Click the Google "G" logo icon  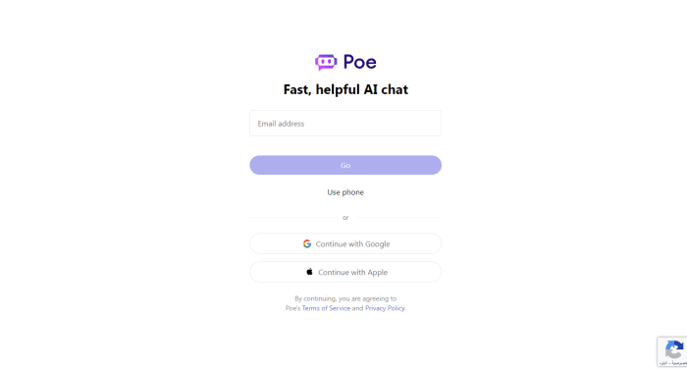pos(307,243)
